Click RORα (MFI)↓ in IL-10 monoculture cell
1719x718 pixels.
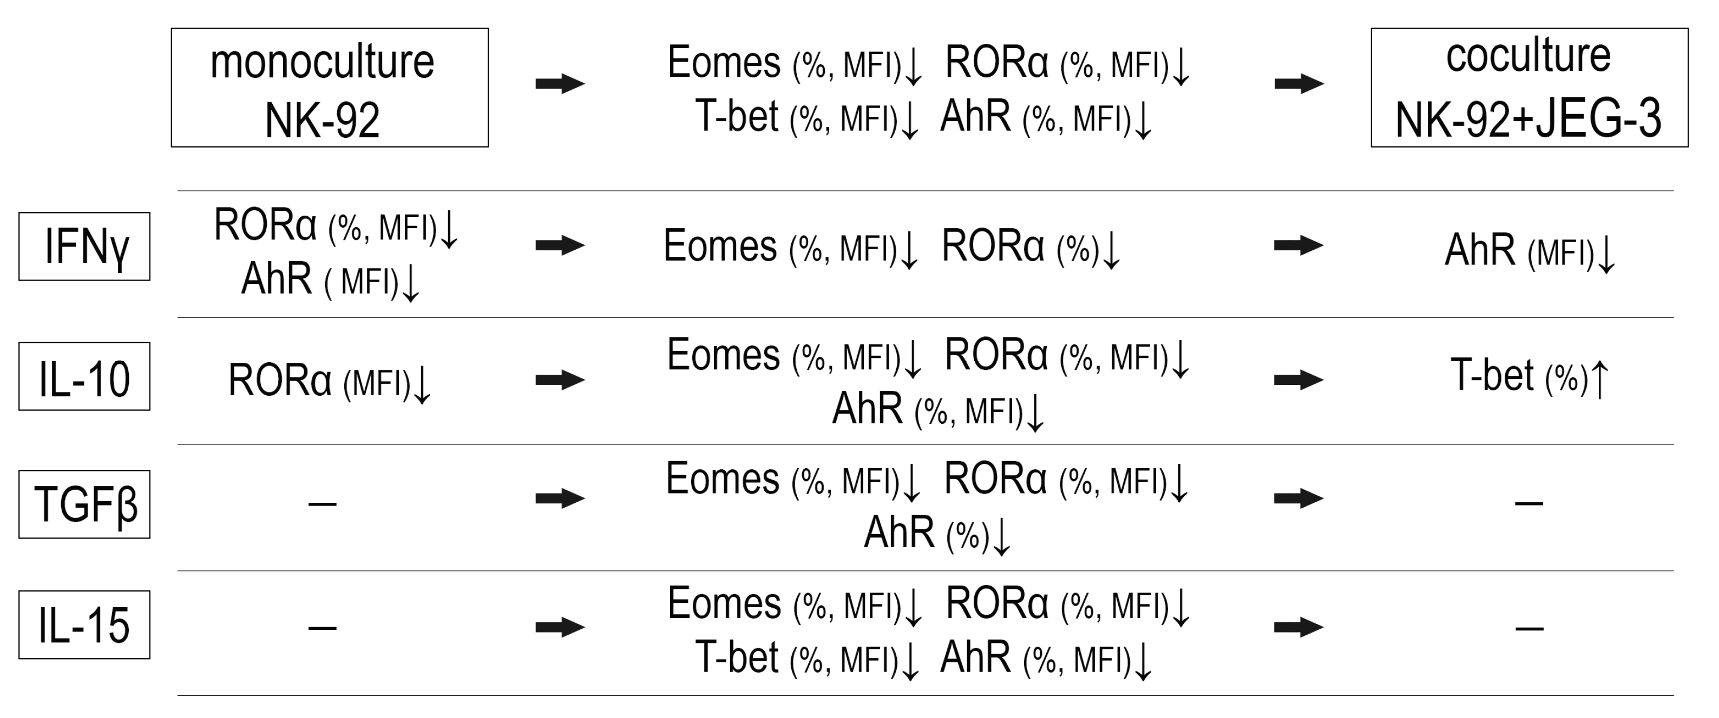[x=330, y=381]
